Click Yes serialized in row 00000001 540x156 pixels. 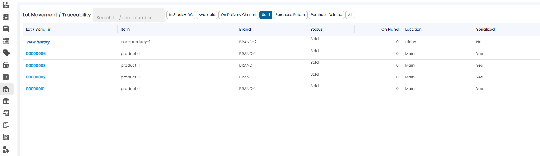click(x=479, y=89)
